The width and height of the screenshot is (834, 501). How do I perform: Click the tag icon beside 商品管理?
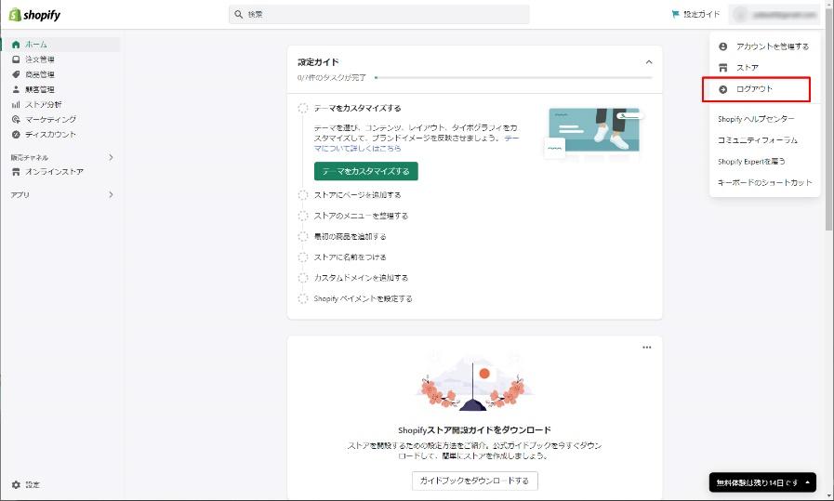point(16,74)
